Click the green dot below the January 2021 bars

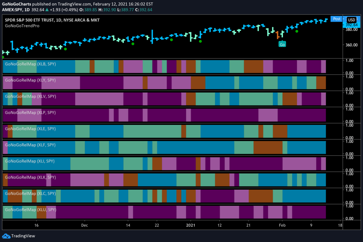coord(201,41)
